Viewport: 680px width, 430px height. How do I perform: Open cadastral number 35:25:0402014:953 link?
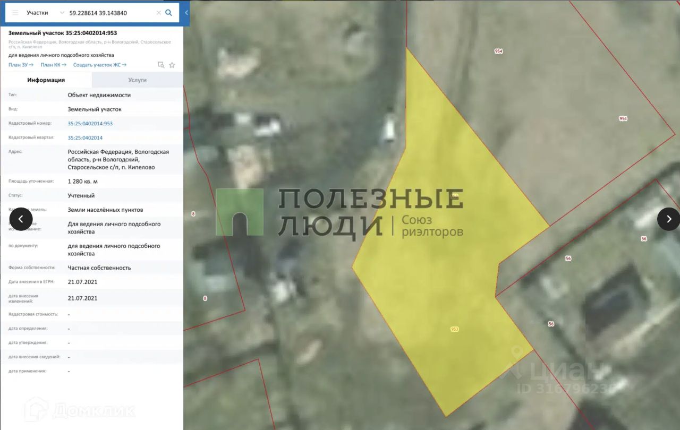[x=90, y=124]
